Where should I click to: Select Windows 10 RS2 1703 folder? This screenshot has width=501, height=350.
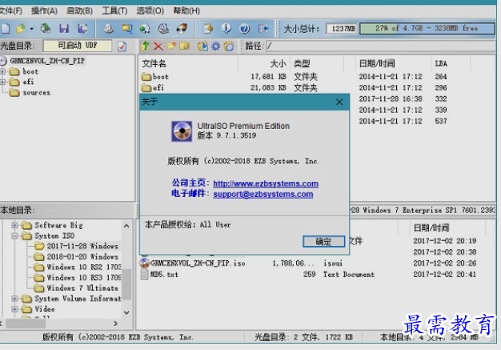click(x=84, y=267)
